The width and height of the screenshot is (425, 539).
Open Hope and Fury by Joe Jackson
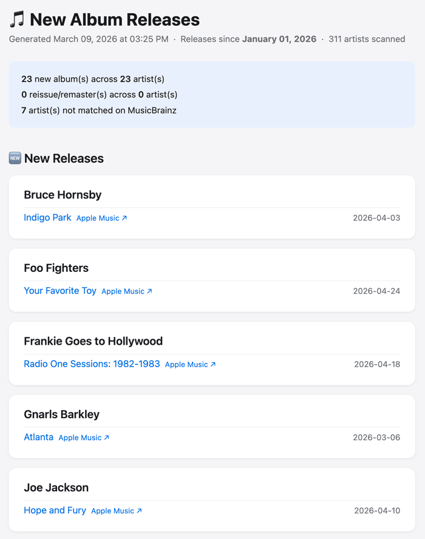click(x=55, y=510)
